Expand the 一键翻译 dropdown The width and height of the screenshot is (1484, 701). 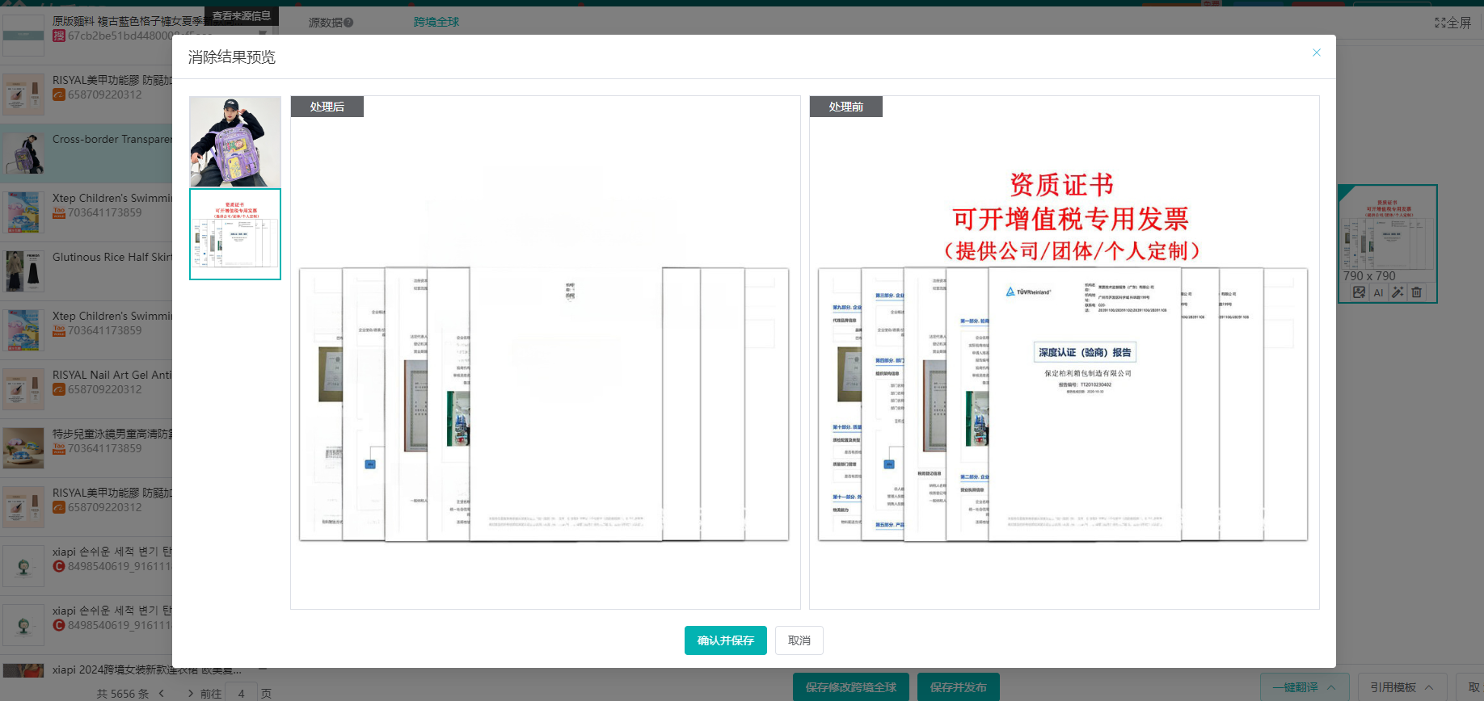(x=1331, y=687)
